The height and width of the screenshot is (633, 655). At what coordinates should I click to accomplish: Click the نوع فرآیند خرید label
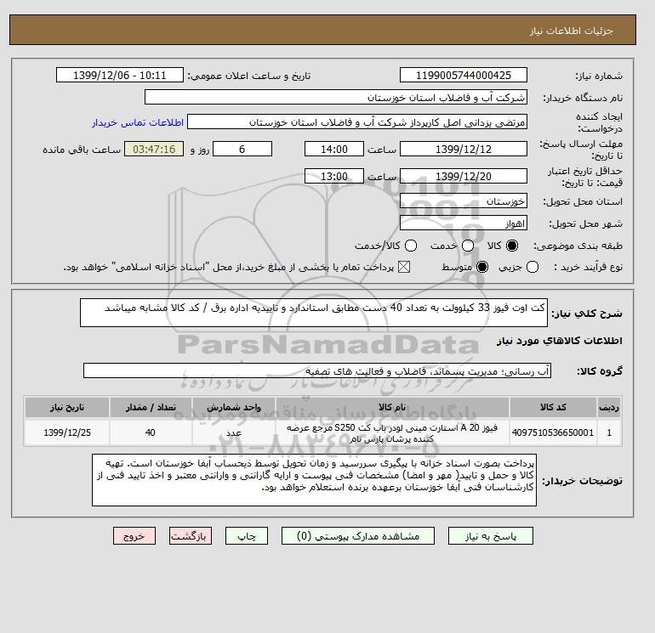pos(589,267)
